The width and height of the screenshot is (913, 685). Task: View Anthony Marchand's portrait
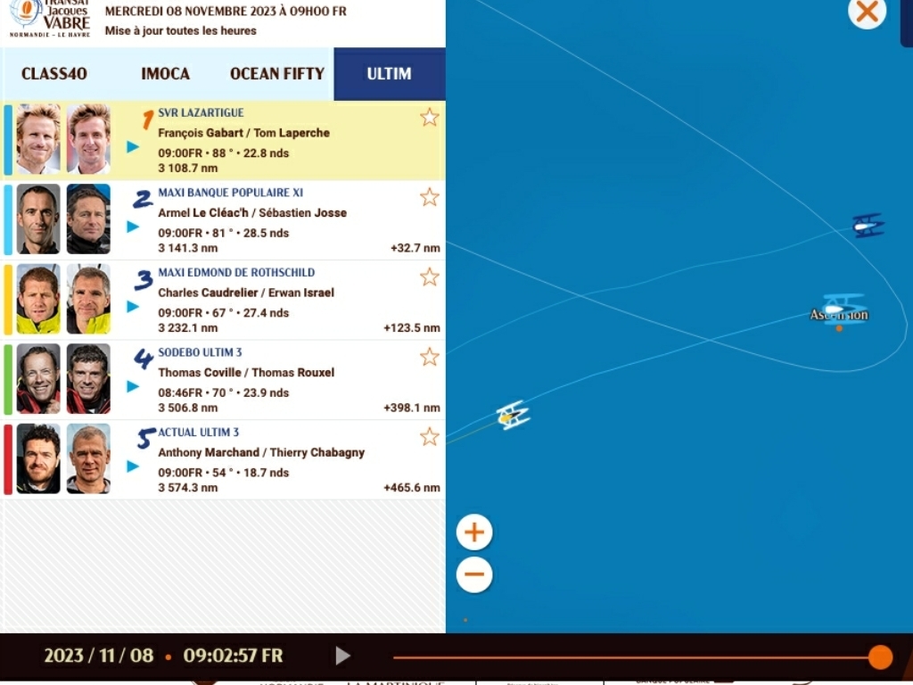coord(38,458)
